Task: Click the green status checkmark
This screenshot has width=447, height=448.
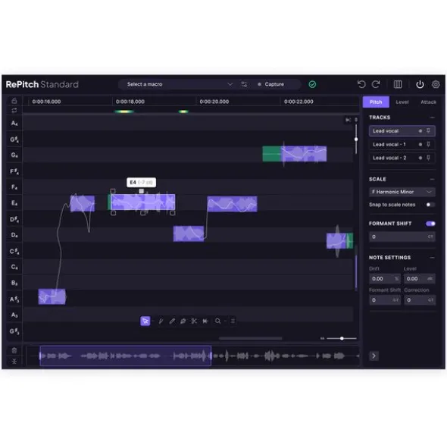Action: pyautogui.click(x=312, y=84)
